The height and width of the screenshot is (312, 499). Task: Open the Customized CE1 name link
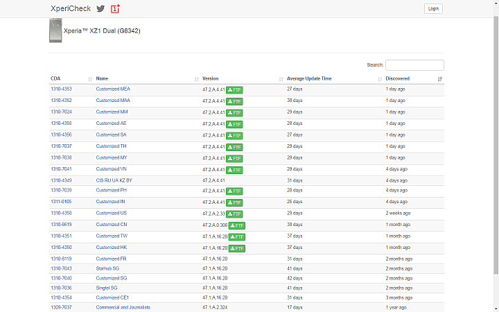pyautogui.click(x=112, y=297)
